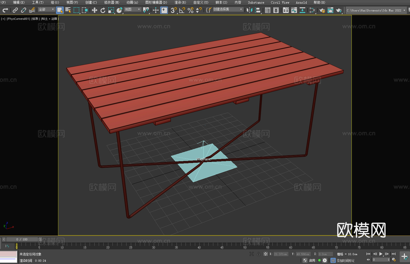Click the time slider 0 / 100 handle
The width and height of the screenshot is (410, 264).
tap(22, 239)
